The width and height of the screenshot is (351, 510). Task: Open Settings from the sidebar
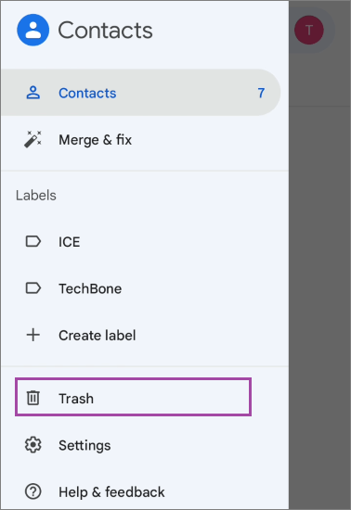click(84, 445)
